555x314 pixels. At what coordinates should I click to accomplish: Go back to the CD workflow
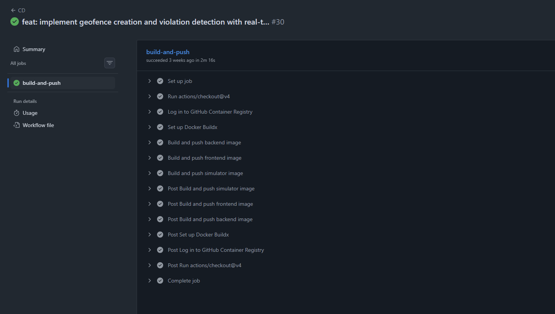click(22, 10)
